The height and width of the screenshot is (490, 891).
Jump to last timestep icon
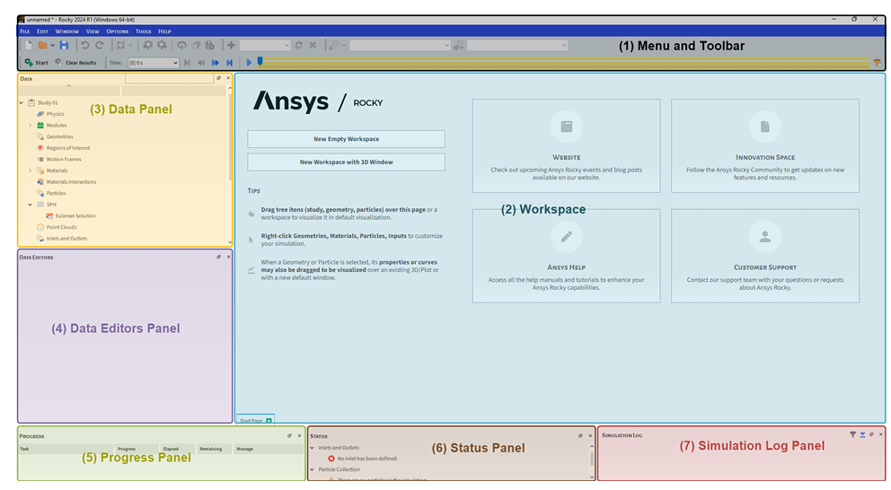click(230, 63)
